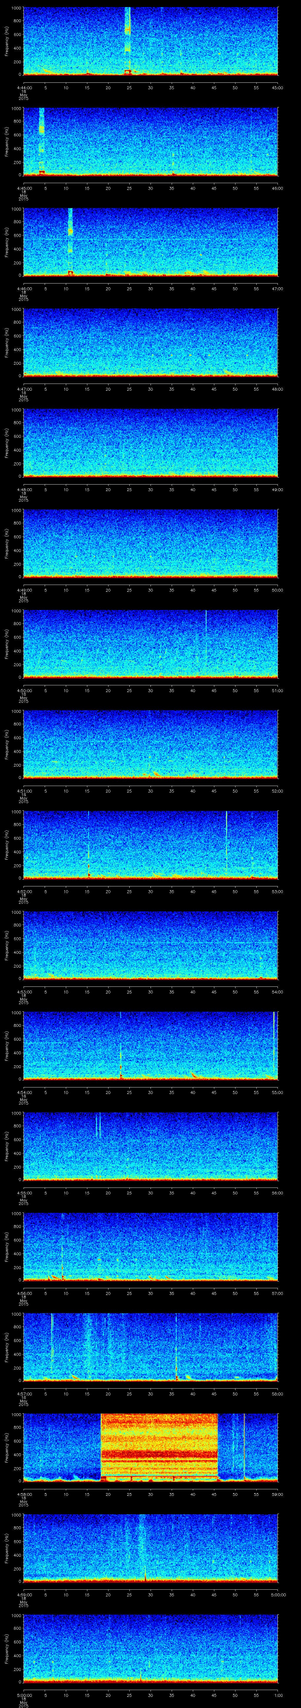Click the '58:00' end time label

click(x=277, y=1394)
